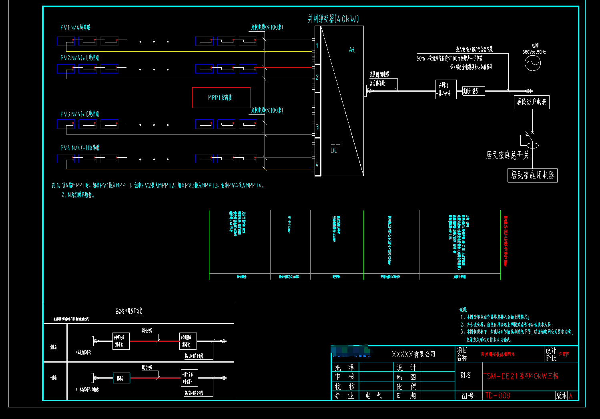
Task: Select the 接入侧 铜/铝/铝合金电缆 annotation
Action: [x=474, y=49]
